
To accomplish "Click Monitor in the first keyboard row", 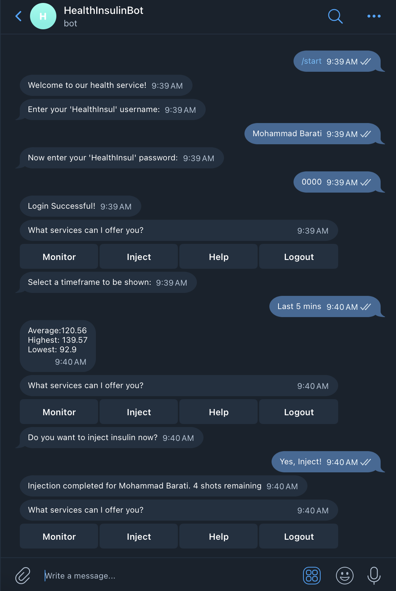I will pos(59,256).
